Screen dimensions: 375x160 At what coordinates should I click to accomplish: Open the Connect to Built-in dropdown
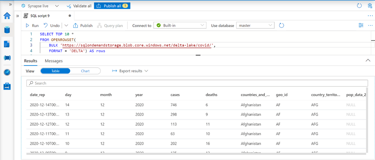click(x=180, y=25)
